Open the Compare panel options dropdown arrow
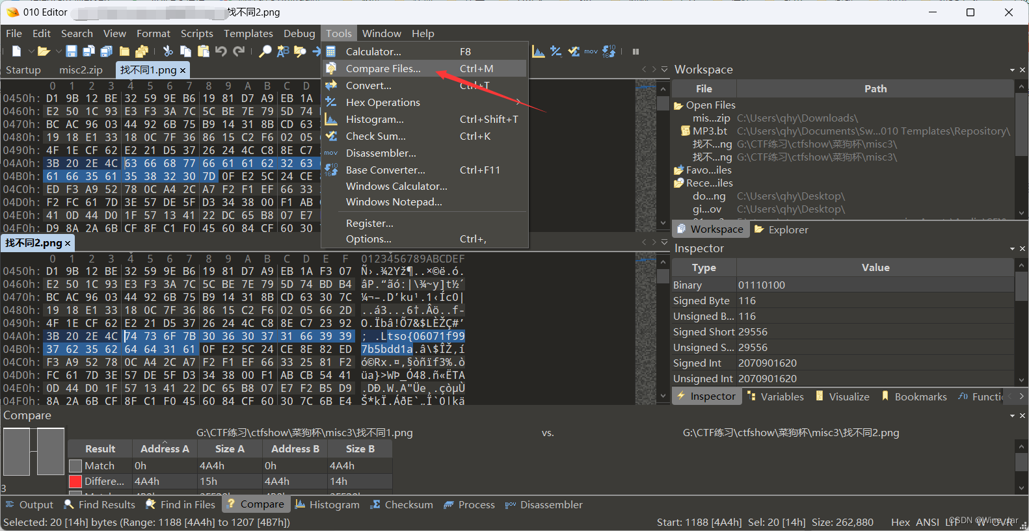The height and width of the screenshot is (531, 1029). click(1012, 415)
